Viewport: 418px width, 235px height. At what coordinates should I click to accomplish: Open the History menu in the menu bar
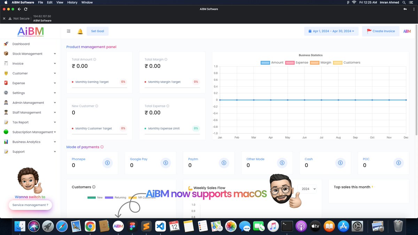(x=72, y=2)
